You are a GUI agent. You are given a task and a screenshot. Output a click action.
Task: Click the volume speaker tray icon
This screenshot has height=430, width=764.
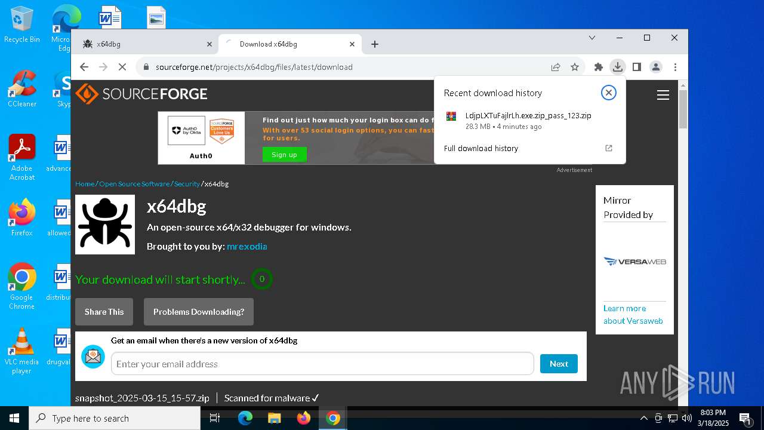687,418
